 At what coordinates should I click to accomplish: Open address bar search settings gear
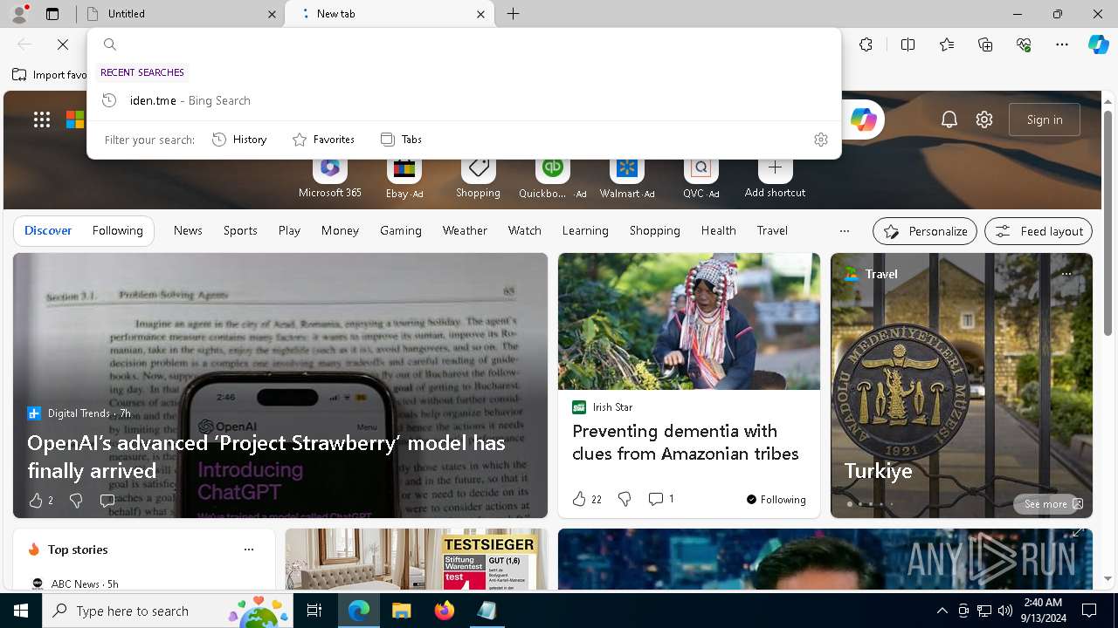pos(820,140)
